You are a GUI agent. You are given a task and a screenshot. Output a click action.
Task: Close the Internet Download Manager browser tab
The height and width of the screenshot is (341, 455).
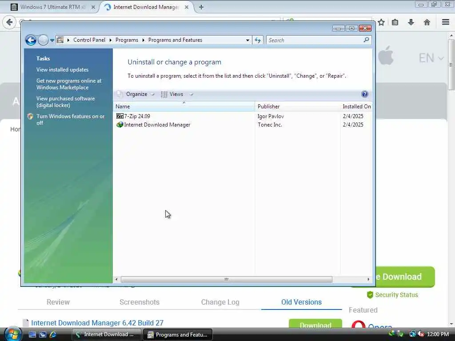click(187, 7)
